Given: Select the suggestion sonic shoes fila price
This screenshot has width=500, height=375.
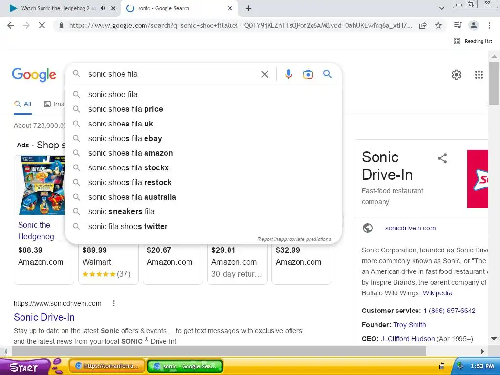Looking at the screenshot, I should click(x=204, y=109).
